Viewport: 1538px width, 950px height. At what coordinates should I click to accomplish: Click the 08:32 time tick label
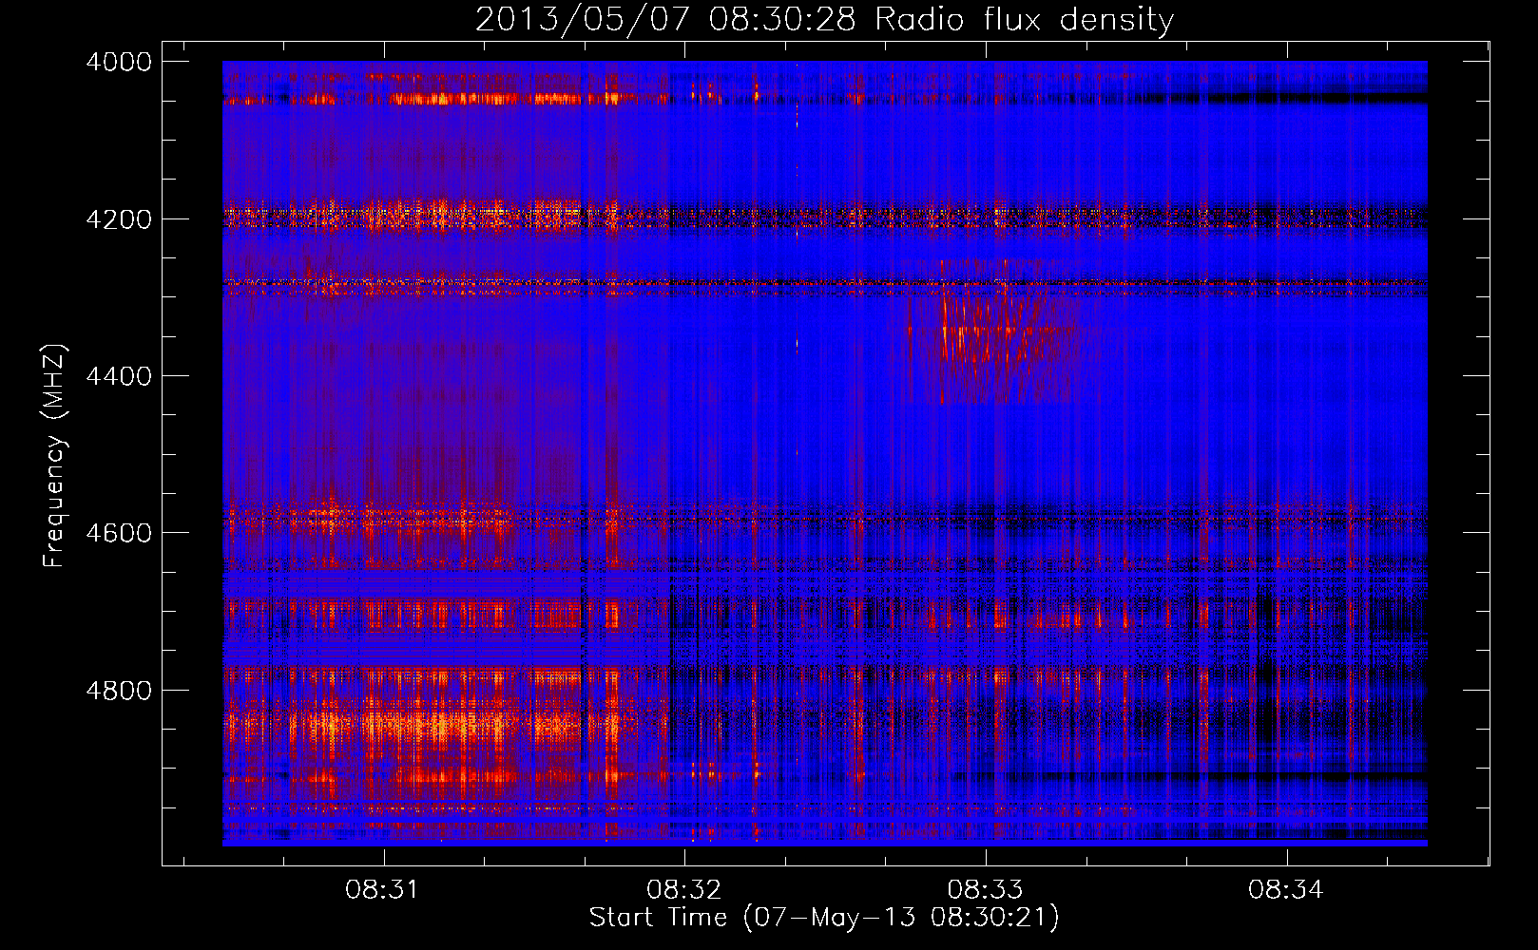[x=684, y=890]
